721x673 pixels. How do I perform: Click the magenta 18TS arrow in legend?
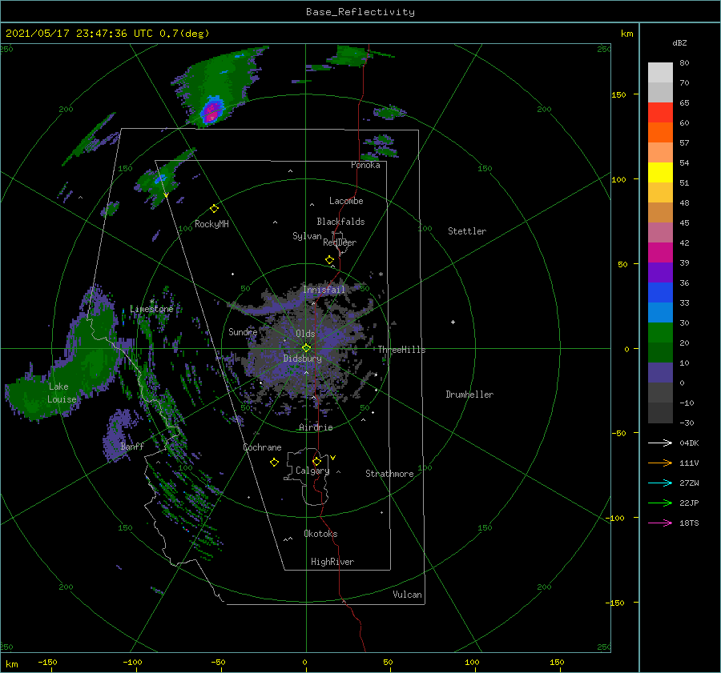tap(660, 523)
